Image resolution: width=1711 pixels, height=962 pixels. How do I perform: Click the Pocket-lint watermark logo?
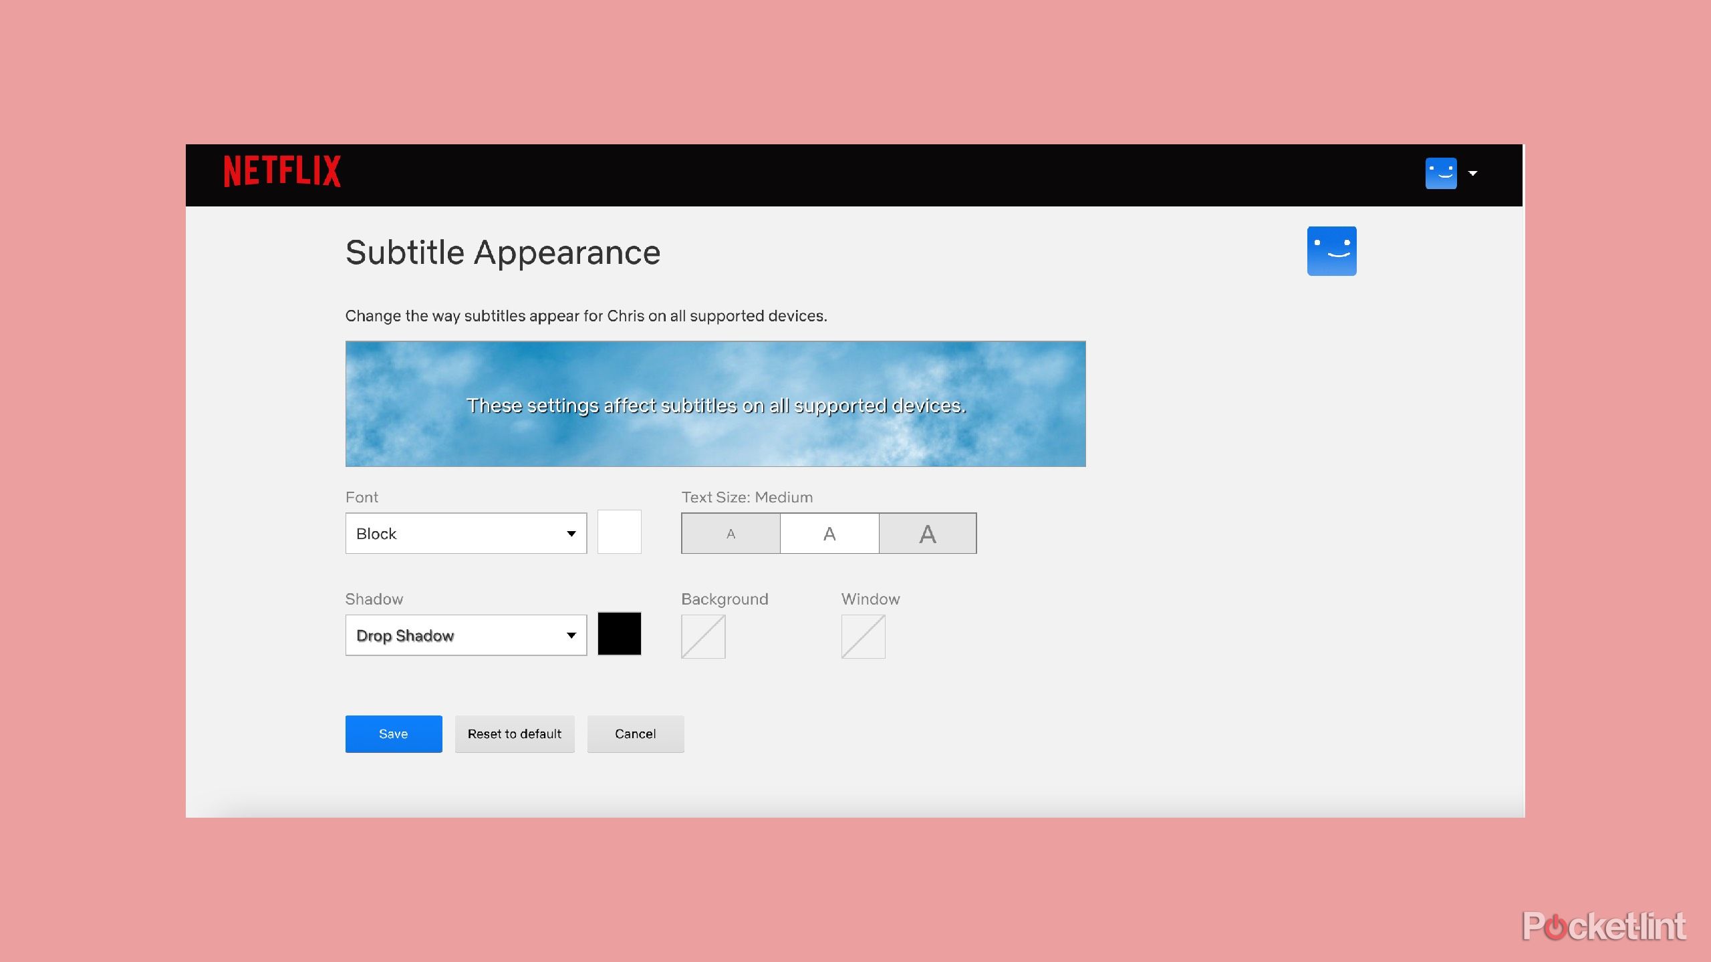pyautogui.click(x=1603, y=926)
